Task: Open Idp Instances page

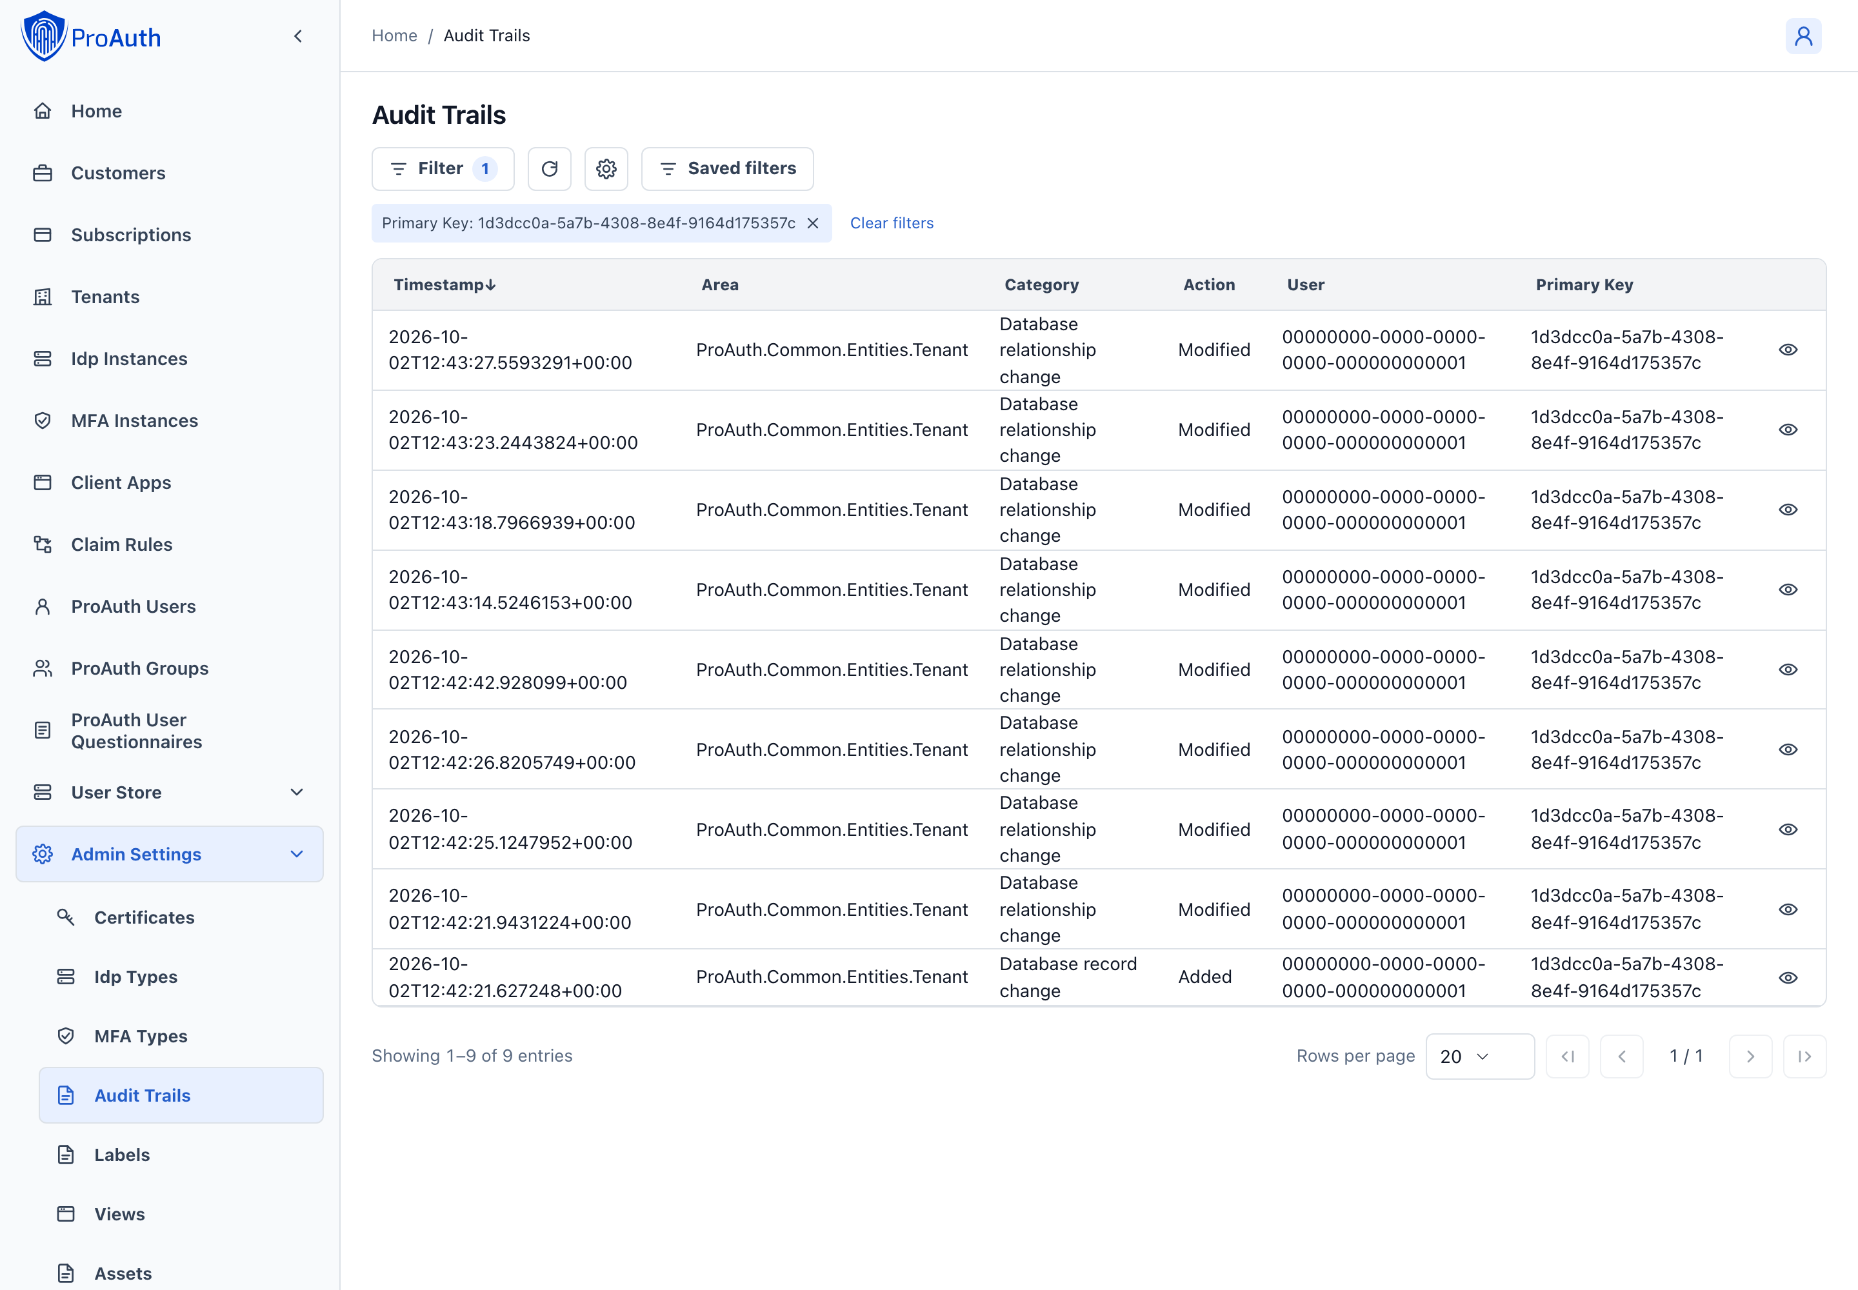Action: [170, 359]
